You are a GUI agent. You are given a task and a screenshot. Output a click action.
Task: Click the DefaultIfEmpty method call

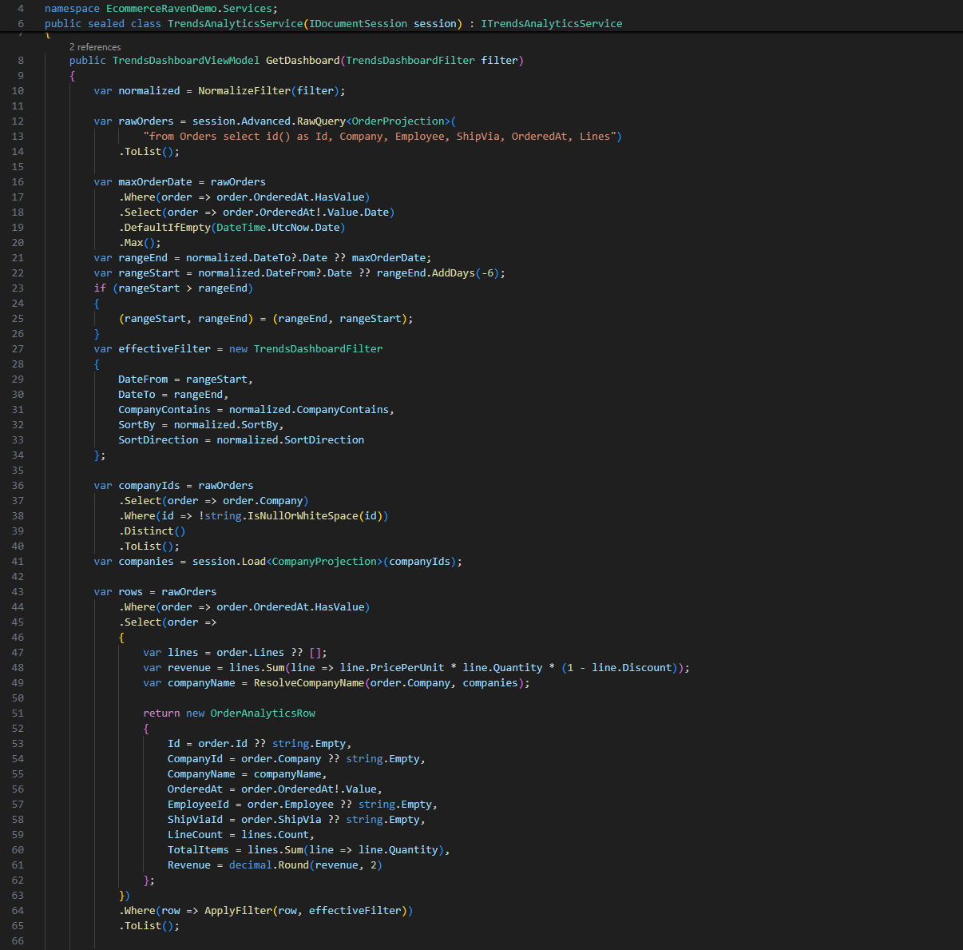click(x=167, y=228)
